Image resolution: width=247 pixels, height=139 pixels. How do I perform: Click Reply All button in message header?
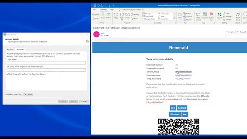point(242,32)
